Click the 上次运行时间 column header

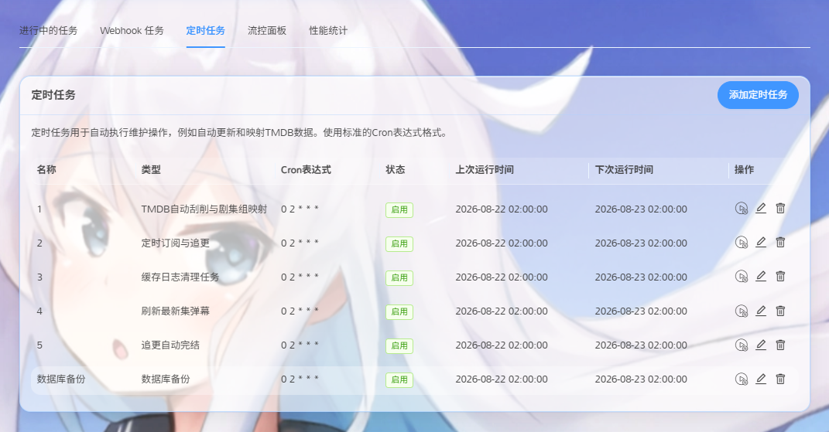tap(485, 169)
